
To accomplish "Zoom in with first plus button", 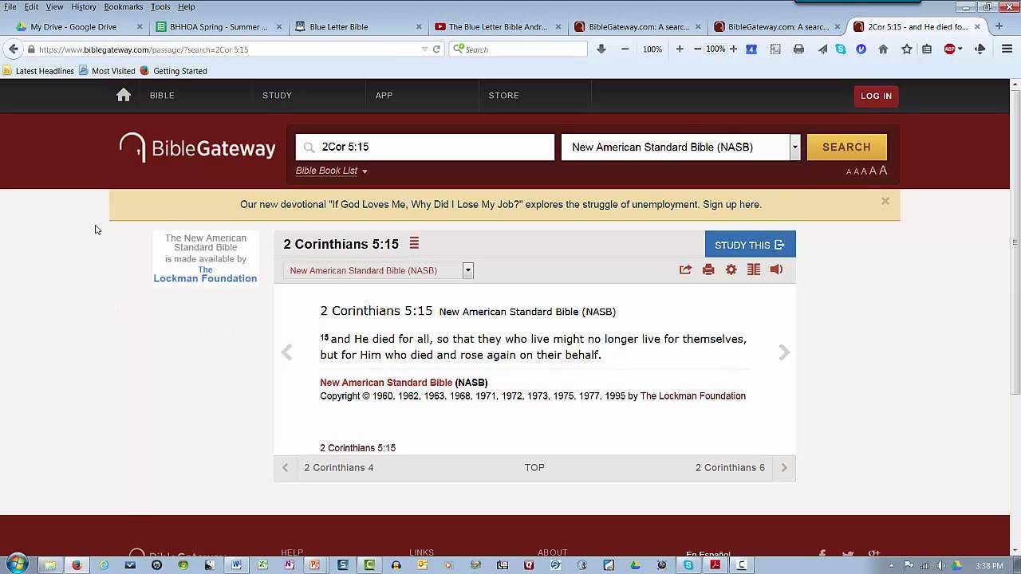I will click(x=680, y=49).
